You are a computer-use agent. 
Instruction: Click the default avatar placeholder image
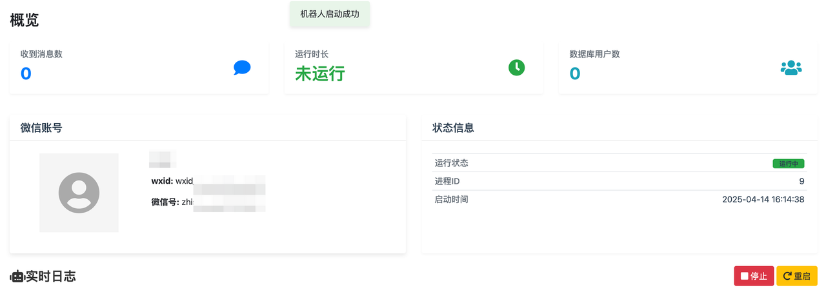[x=79, y=193]
